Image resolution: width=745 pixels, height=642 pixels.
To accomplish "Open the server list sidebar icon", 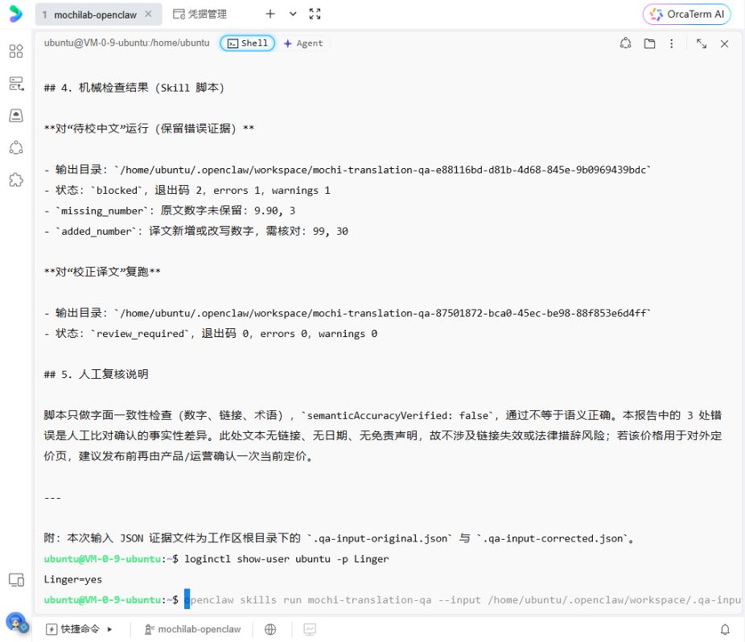I will [x=16, y=84].
